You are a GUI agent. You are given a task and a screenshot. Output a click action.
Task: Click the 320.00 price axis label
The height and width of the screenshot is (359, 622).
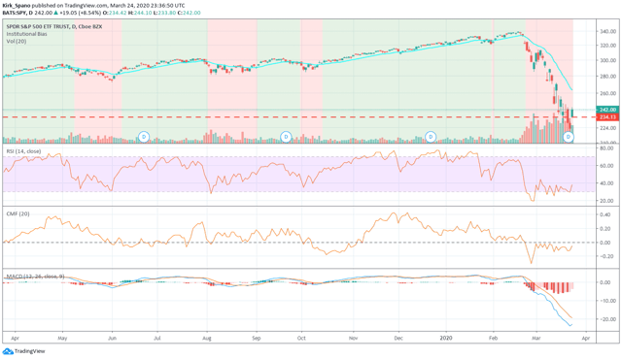tap(608, 46)
